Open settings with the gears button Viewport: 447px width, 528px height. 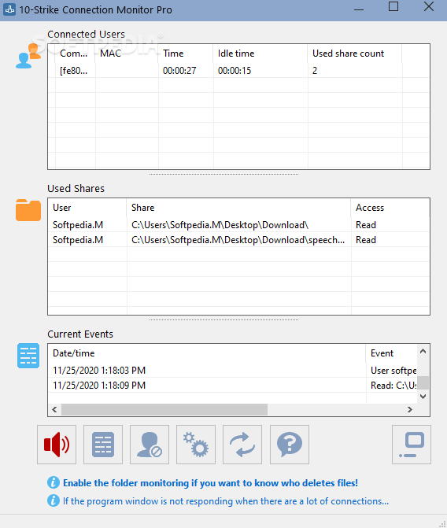point(196,445)
